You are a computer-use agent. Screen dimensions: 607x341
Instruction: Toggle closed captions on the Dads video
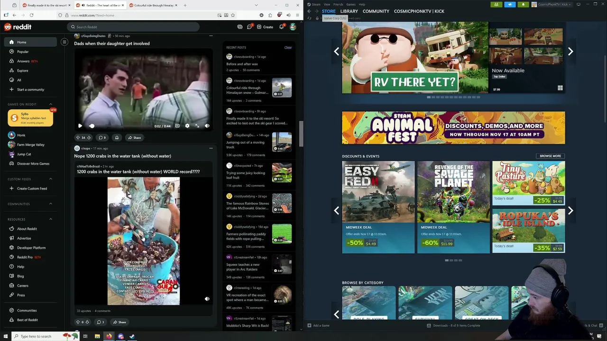click(177, 126)
